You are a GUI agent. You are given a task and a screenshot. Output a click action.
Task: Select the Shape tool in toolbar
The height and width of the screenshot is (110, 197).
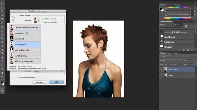(2, 69)
